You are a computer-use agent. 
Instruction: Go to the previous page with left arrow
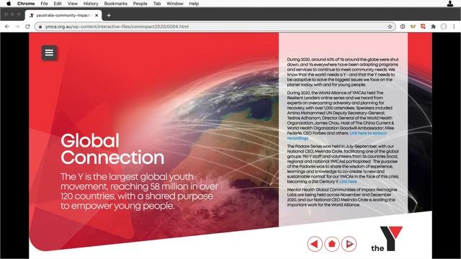coord(315,244)
